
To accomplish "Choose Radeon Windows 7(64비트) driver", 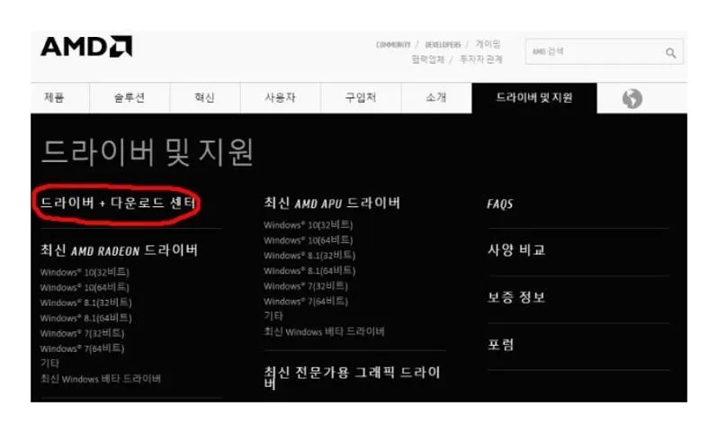I will point(83,348).
